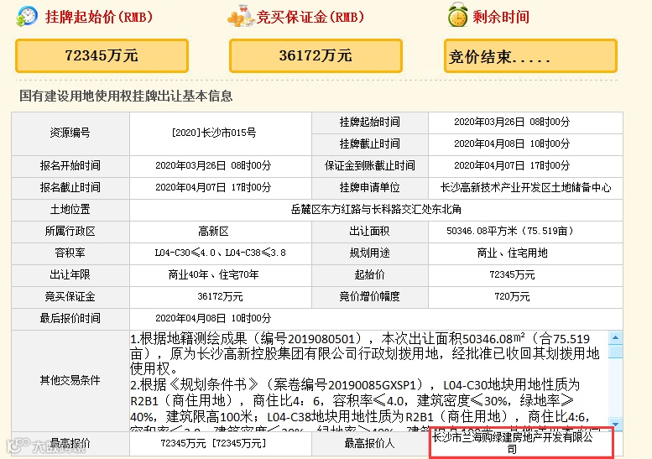The height and width of the screenshot is (459, 652).
Task: Click the highest bidder 长沙市兰海购绿建房地产开发有限公司
Action: [512, 443]
